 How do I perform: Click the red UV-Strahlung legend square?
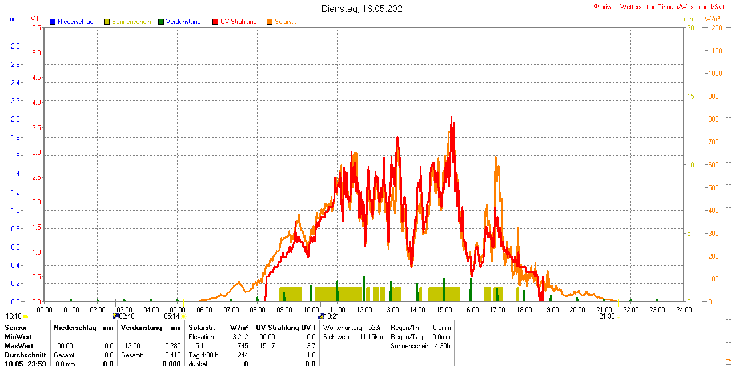click(x=215, y=22)
